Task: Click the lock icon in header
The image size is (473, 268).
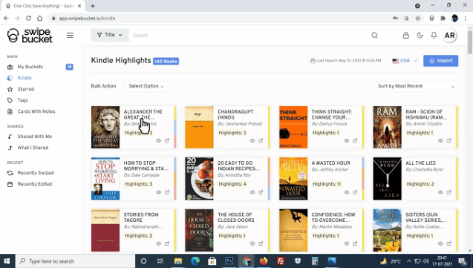Action: point(406,36)
